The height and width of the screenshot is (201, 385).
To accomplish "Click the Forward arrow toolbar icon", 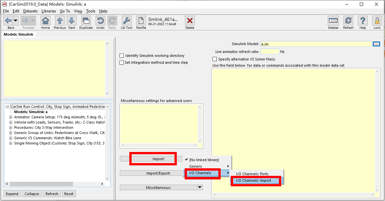I will [x=26, y=21].
